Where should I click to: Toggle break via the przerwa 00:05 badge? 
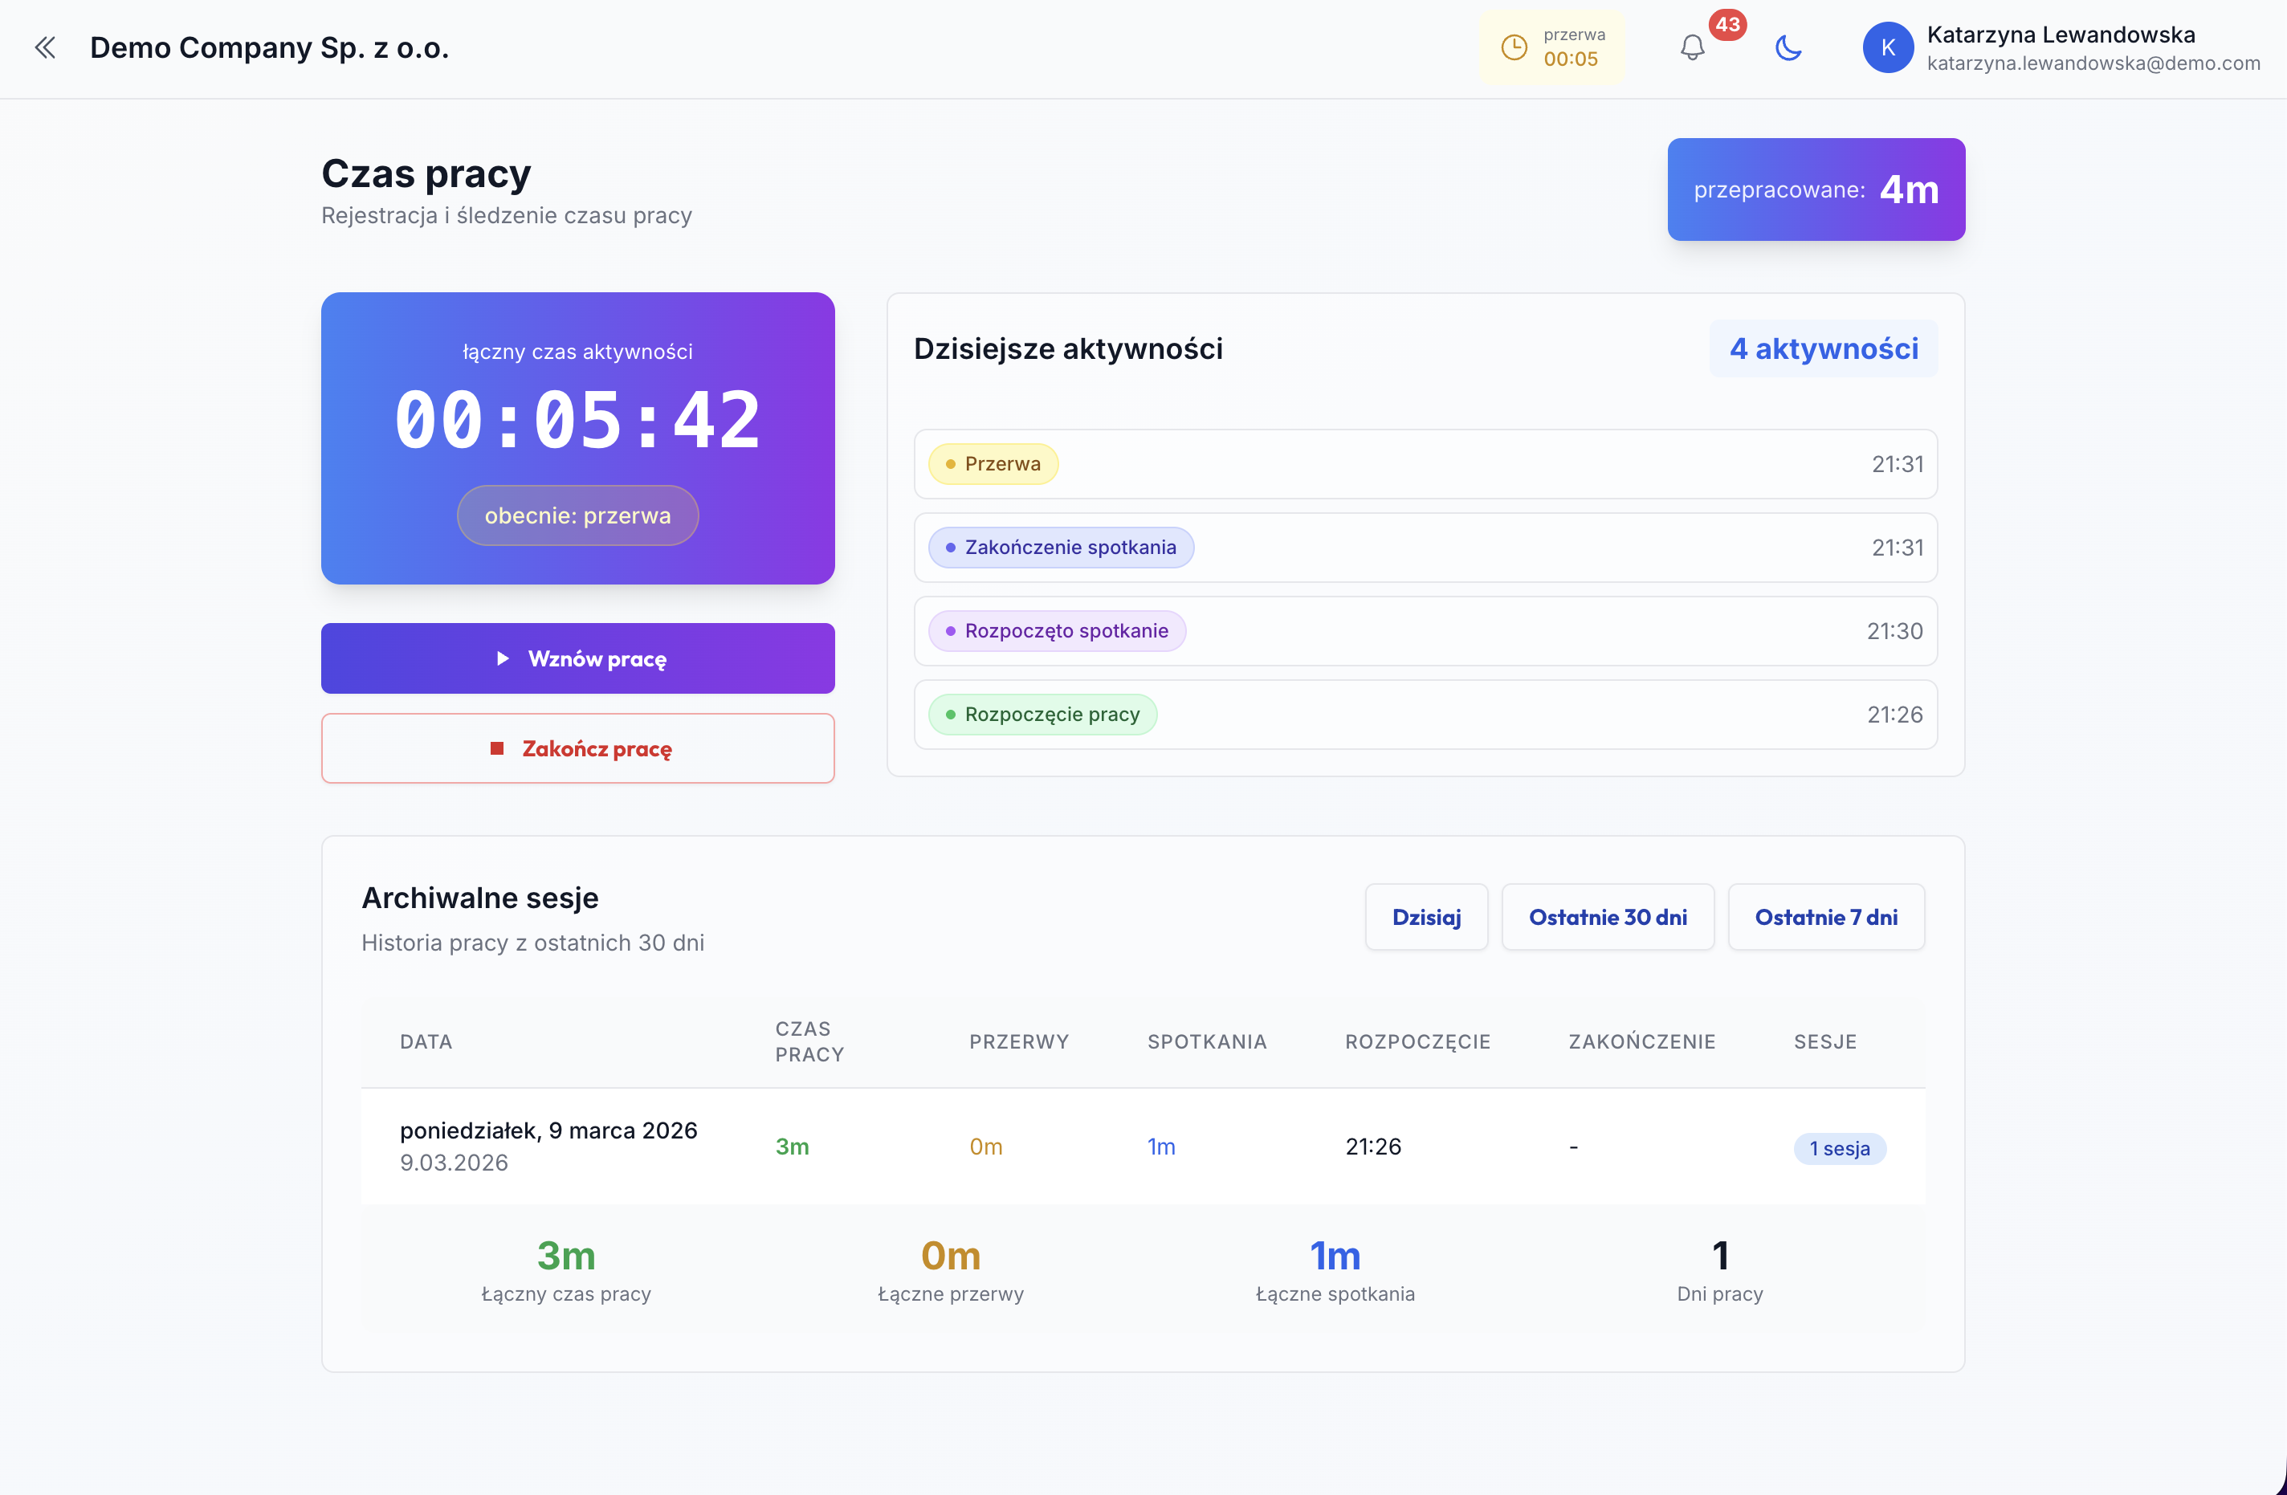point(1552,46)
